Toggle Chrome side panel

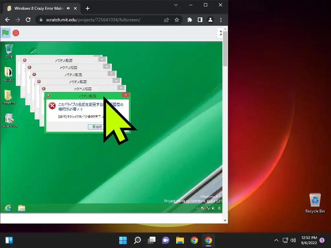(200, 20)
